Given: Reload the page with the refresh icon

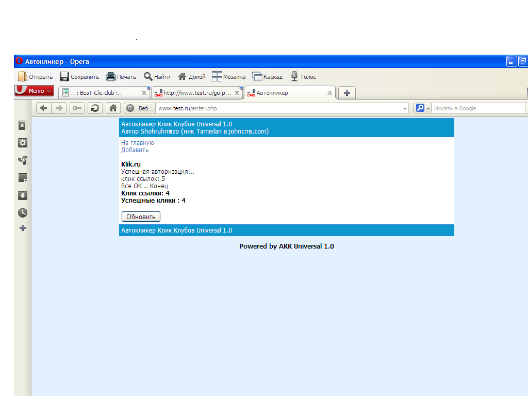Looking at the screenshot, I should click(95, 108).
